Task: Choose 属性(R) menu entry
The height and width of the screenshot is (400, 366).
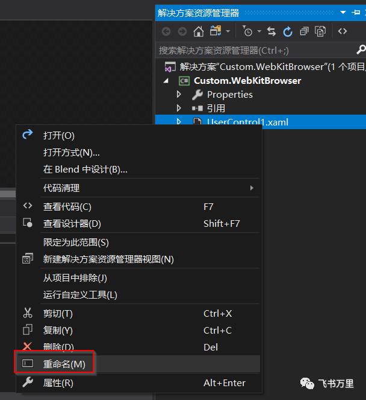Action: click(138, 383)
